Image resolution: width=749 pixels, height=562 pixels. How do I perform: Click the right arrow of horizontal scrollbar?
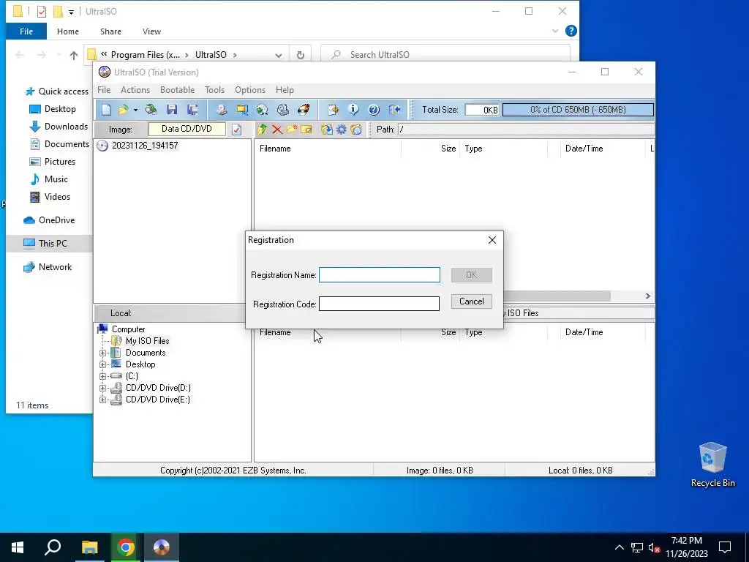[648, 296]
